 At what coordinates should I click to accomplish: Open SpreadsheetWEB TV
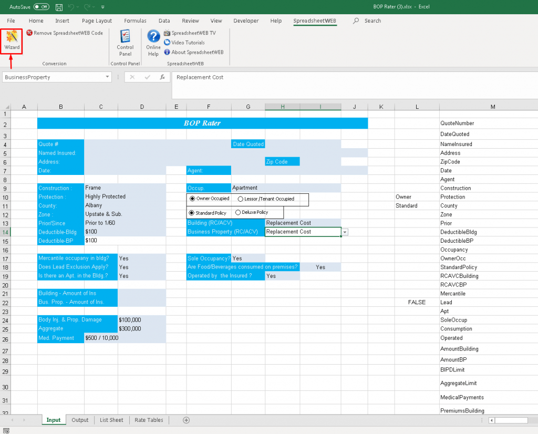coord(190,33)
